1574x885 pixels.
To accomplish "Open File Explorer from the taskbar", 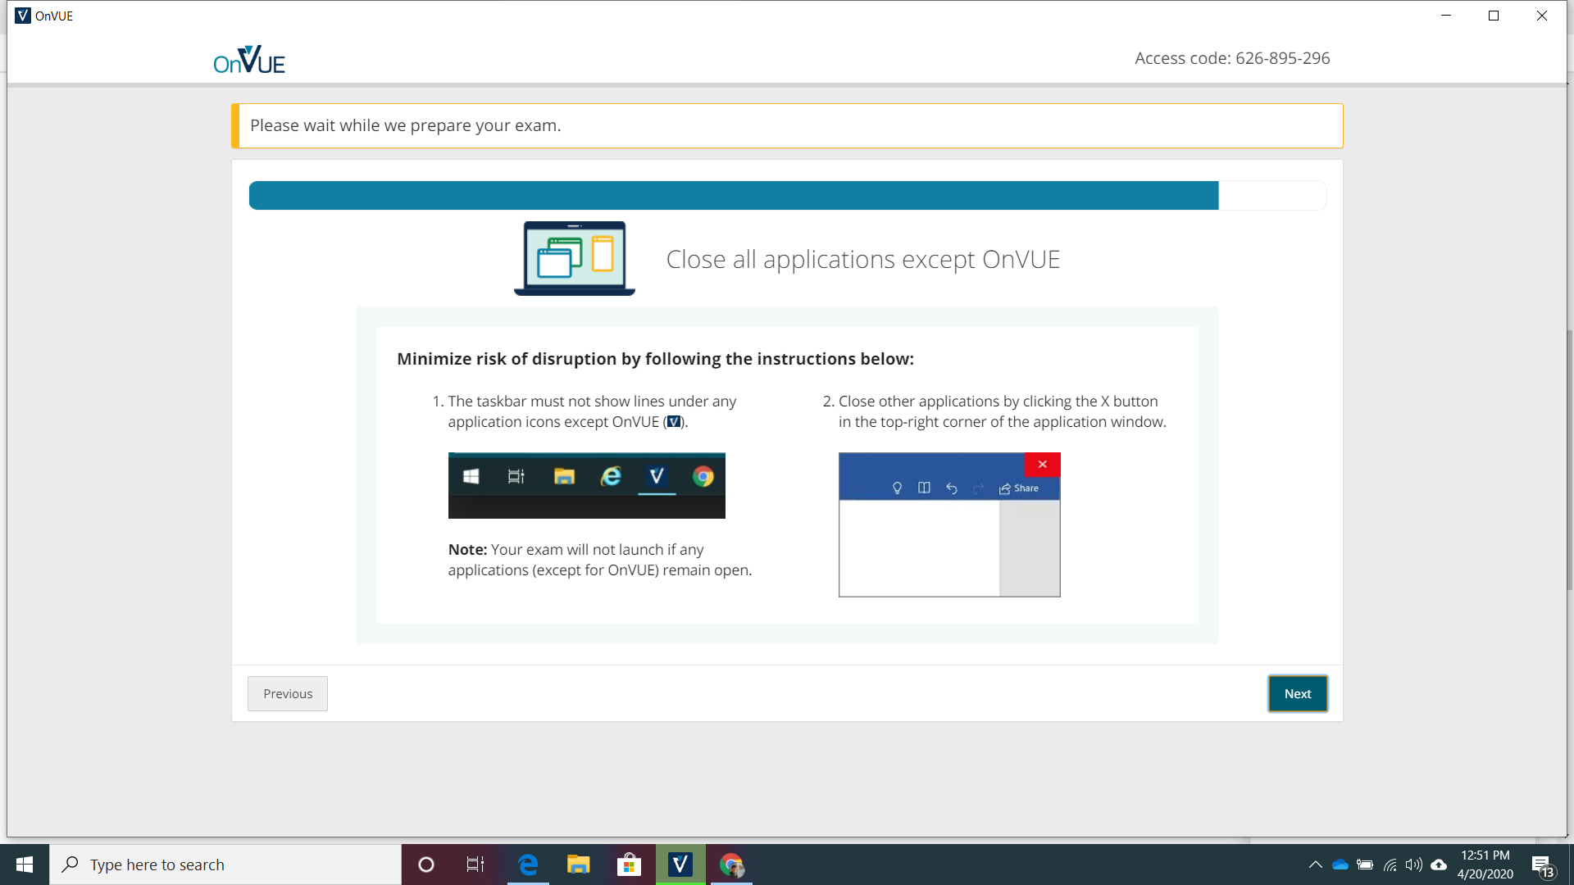I will click(x=578, y=865).
